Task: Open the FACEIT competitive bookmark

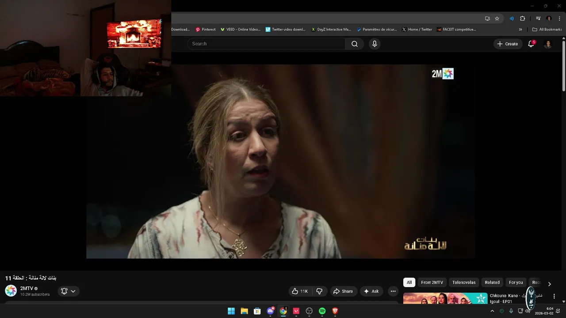Action: click(x=456, y=30)
